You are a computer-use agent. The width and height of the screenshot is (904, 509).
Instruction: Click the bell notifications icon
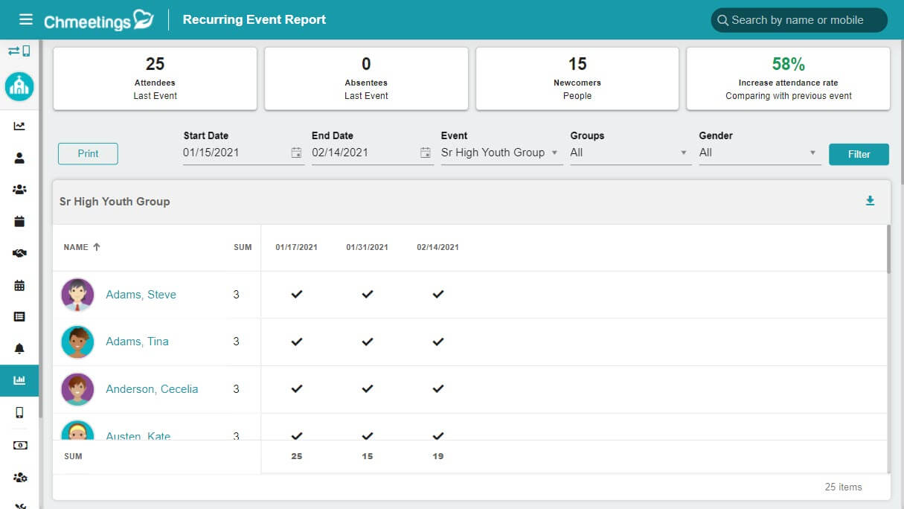pyautogui.click(x=19, y=348)
